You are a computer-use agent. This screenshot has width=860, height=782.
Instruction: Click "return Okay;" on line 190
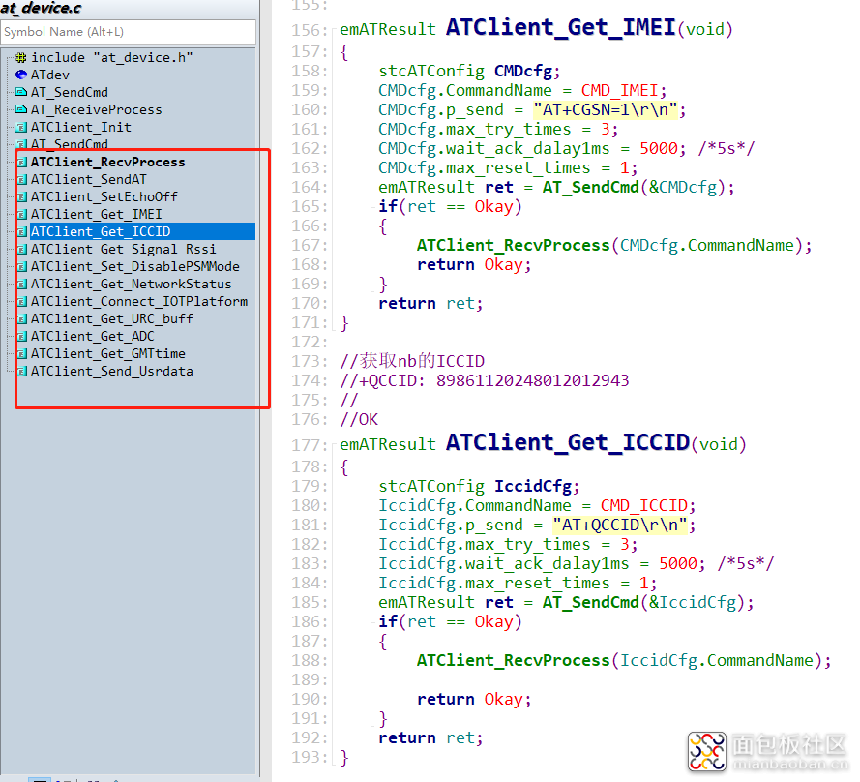pyautogui.click(x=474, y=699)
